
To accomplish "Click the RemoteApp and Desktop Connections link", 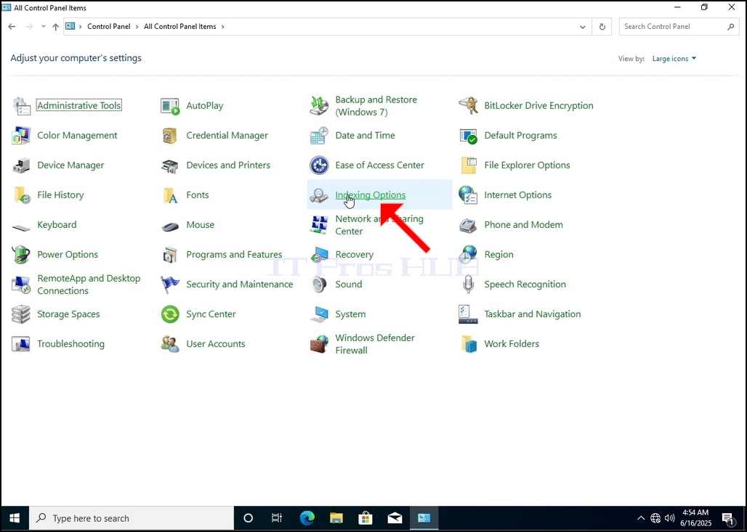I will coord(89,285).
